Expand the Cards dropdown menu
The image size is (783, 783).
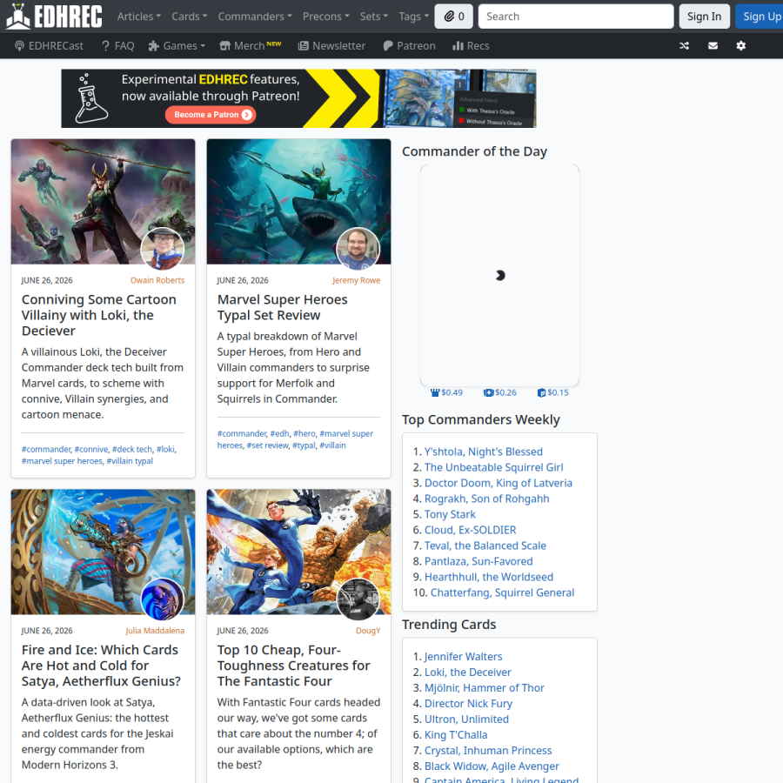pos(190,17)
